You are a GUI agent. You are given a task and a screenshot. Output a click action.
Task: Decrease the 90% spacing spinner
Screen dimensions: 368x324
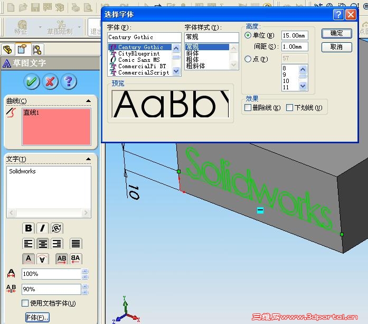click(84, 292)
